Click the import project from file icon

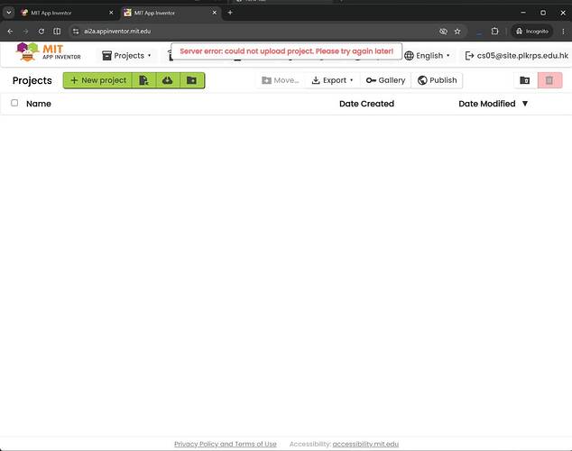pos(144,80)
